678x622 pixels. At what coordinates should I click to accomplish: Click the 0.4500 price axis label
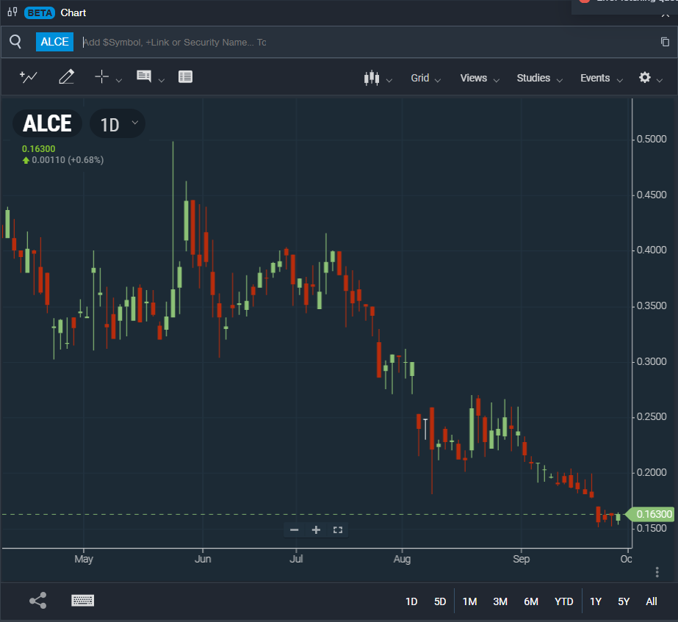pos(652,195)
